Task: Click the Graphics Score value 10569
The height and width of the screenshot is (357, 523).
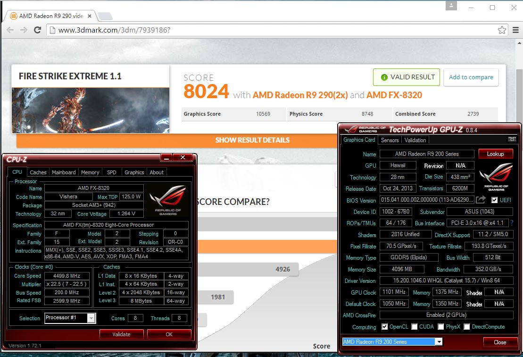Action: tap(263, 114)
